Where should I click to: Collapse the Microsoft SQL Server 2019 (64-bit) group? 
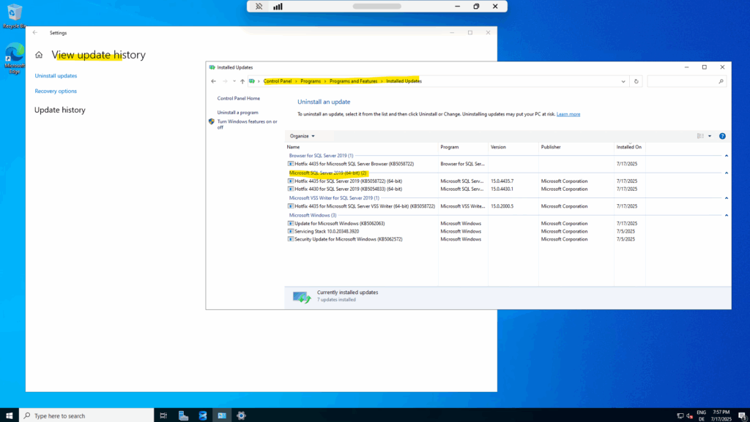726,173
